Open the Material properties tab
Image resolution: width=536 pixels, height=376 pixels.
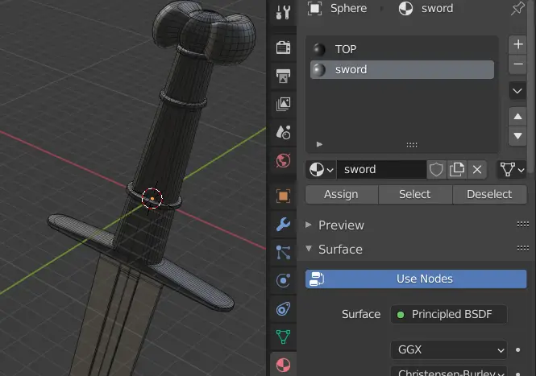tap(283, 365)
